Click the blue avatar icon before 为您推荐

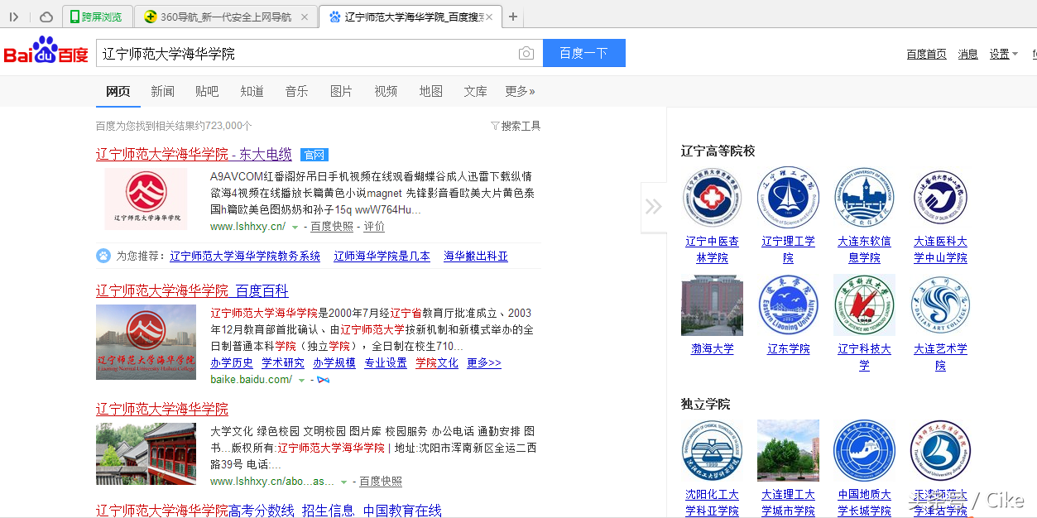pos(103,255)
